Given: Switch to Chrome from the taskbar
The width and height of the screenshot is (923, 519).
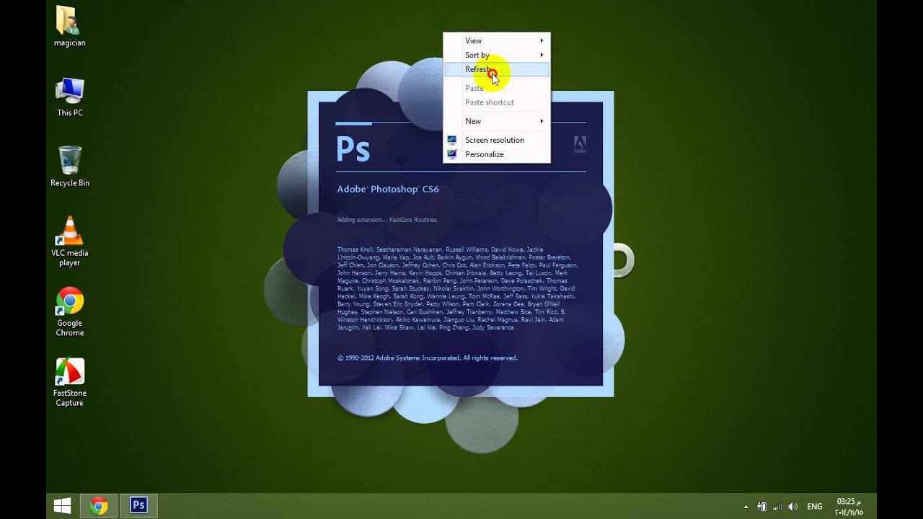Looking at the screenshot, I should click(99, 506).
